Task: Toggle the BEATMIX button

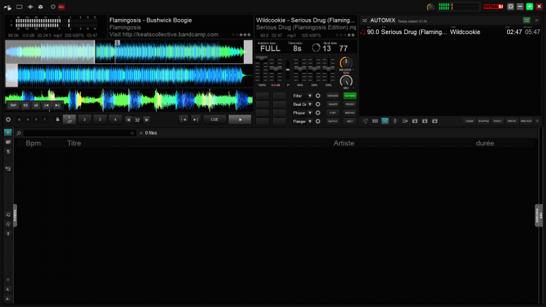Action: tap(349, 113)
